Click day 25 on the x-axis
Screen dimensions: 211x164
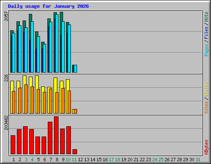click(161, 159)
